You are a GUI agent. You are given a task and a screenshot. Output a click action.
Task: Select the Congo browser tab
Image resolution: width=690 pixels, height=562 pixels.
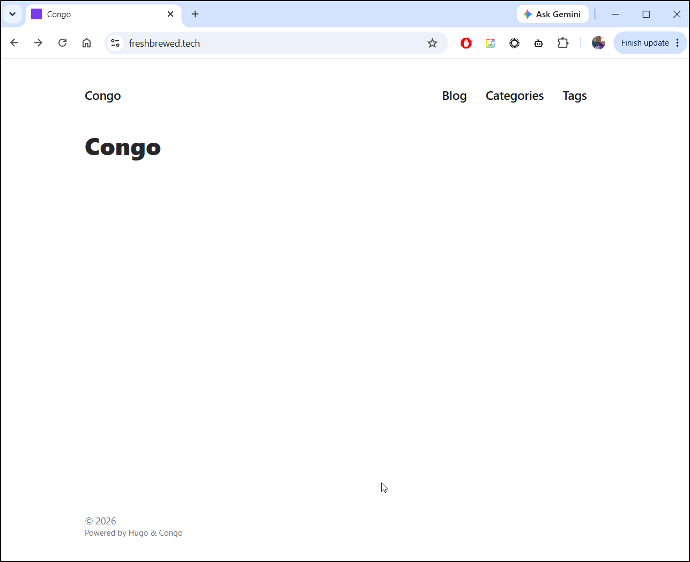point(103,14)
